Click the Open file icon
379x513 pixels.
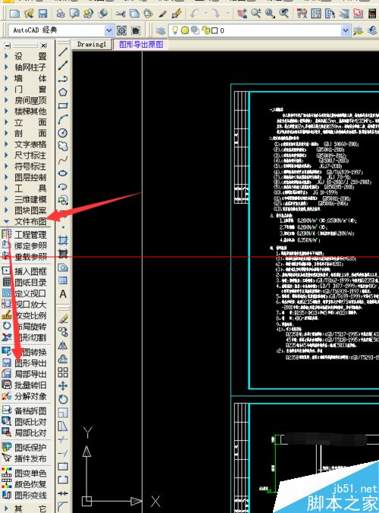tap(29, 14)
